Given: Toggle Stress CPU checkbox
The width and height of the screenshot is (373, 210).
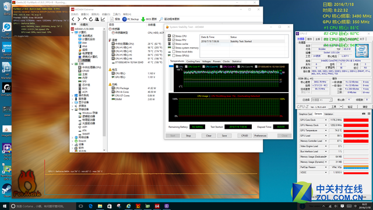Looking at the screenshot, I should click(x=174, y=36).
